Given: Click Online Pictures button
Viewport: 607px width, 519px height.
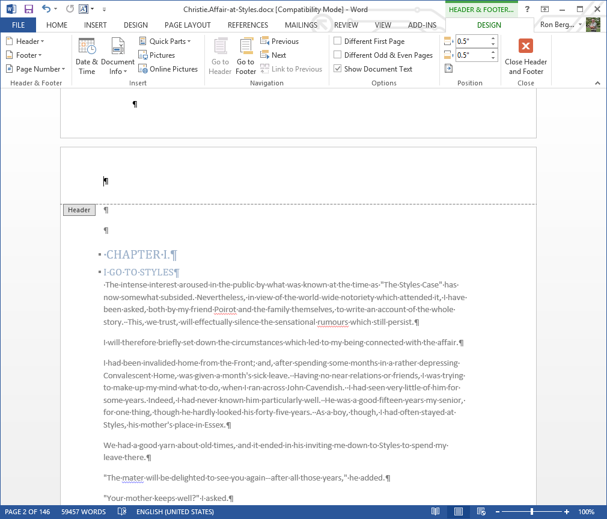Looking at the screenshot, I should [x=168, y=69].
